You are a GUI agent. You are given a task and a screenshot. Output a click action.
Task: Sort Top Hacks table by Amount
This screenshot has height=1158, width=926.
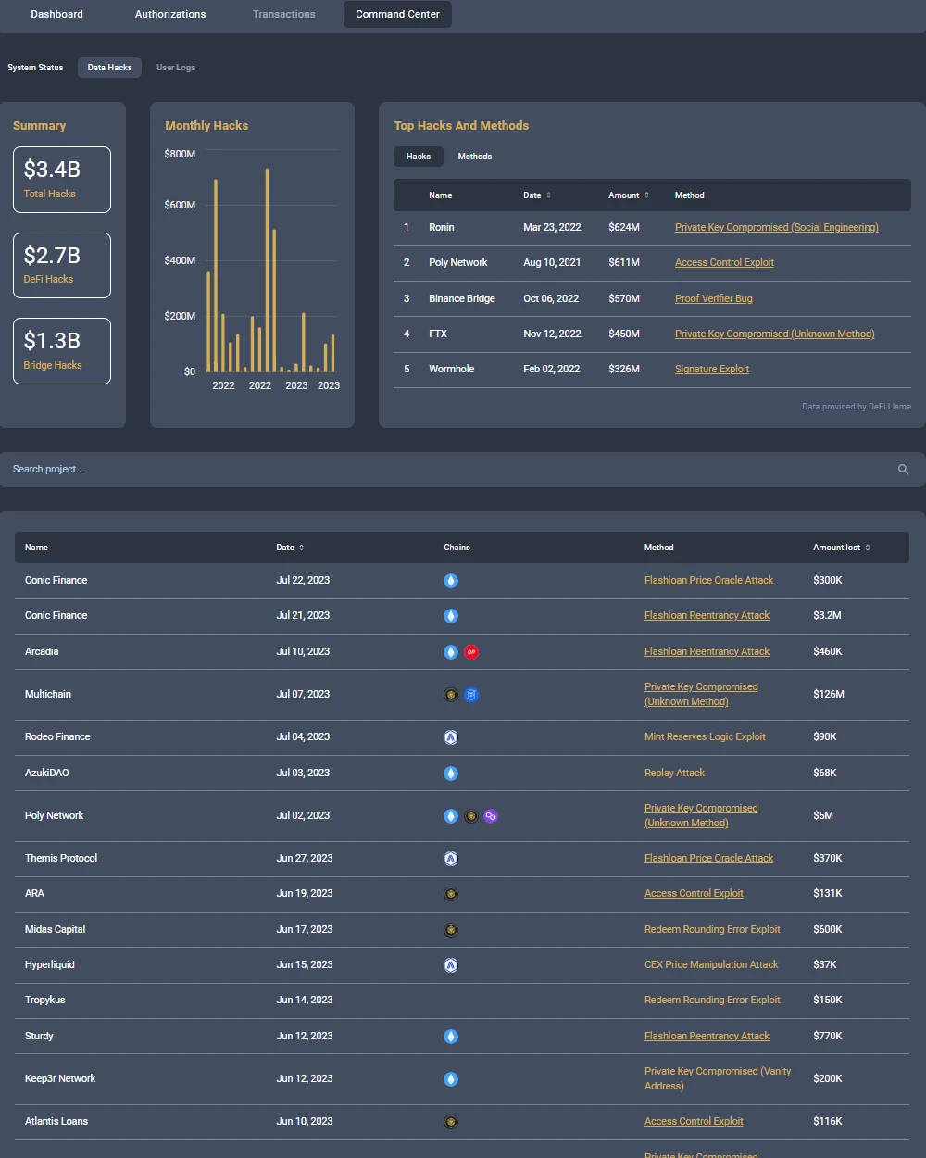[x=628, y=195]
